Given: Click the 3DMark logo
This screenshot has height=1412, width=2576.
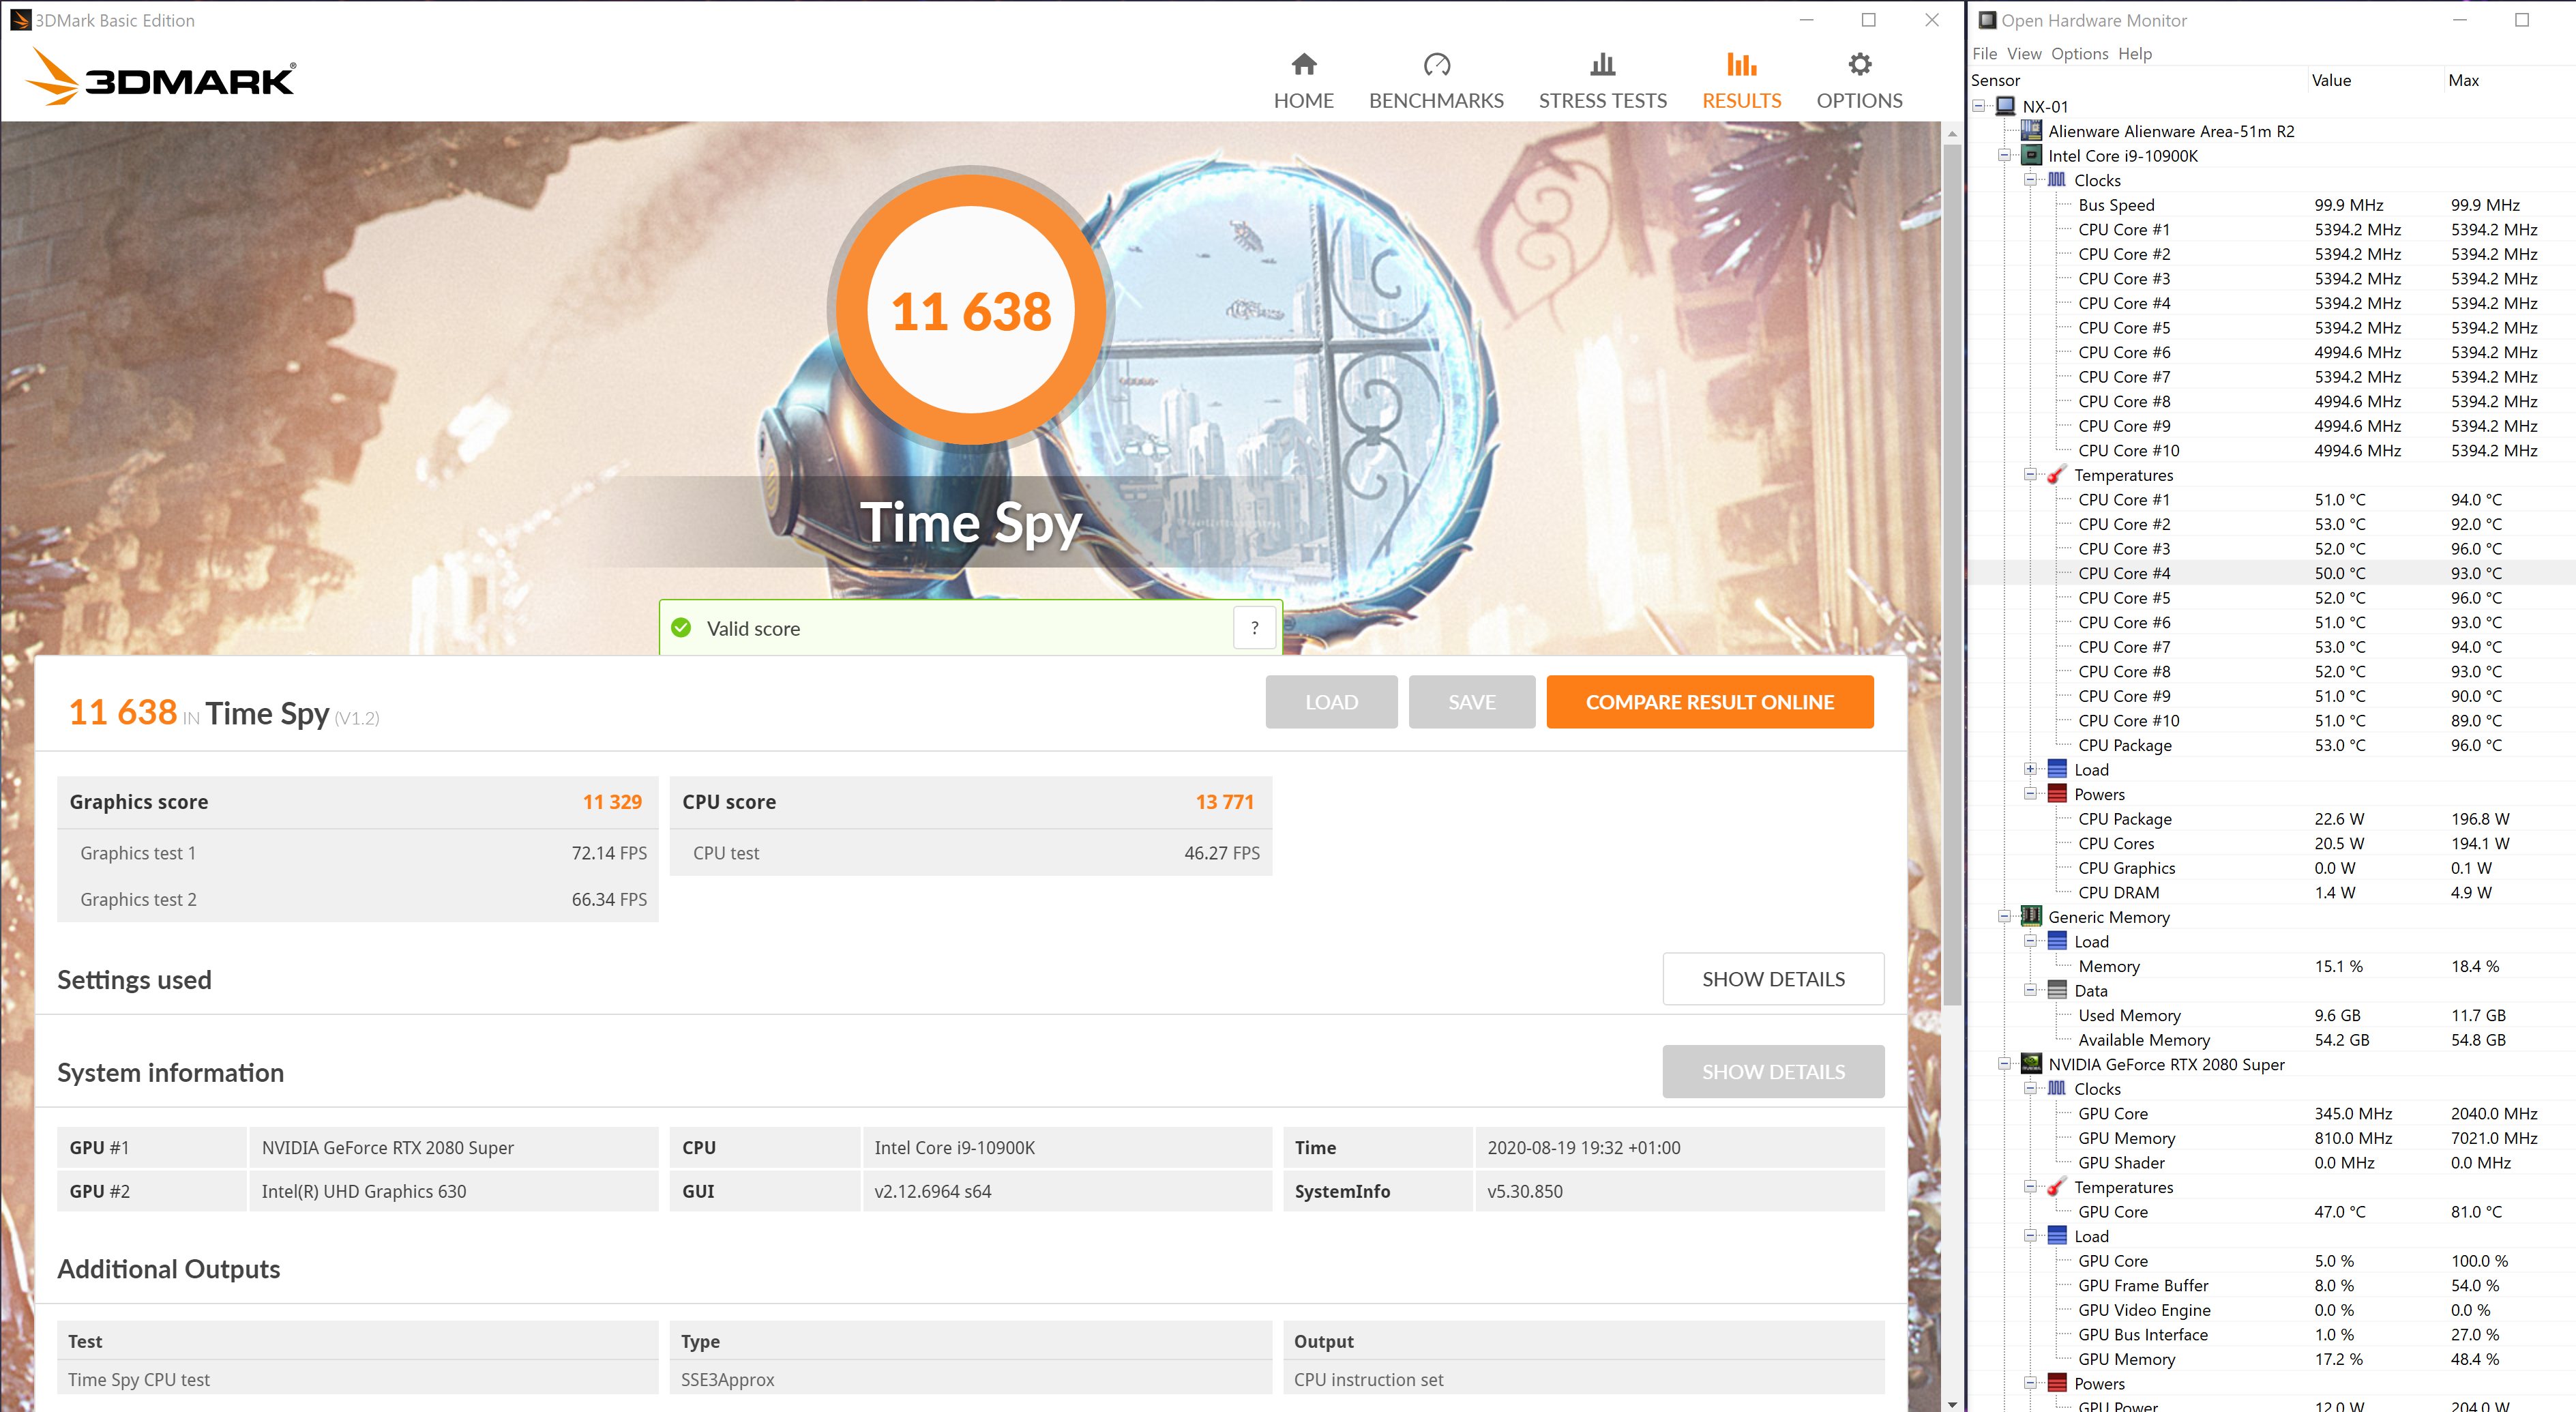Looking at the screenshot, I should [161, 78].
